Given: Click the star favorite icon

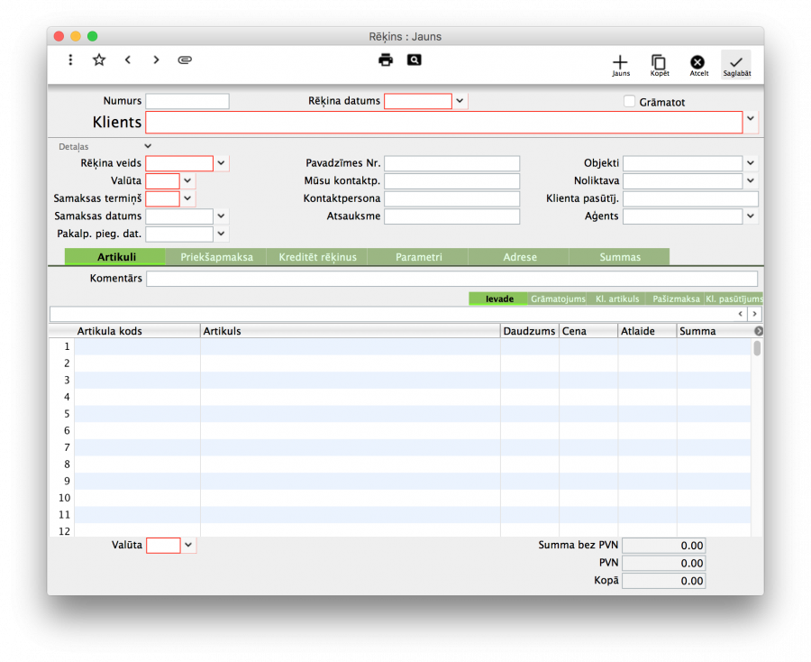Looking at the screenshot, I should point(99,60).
